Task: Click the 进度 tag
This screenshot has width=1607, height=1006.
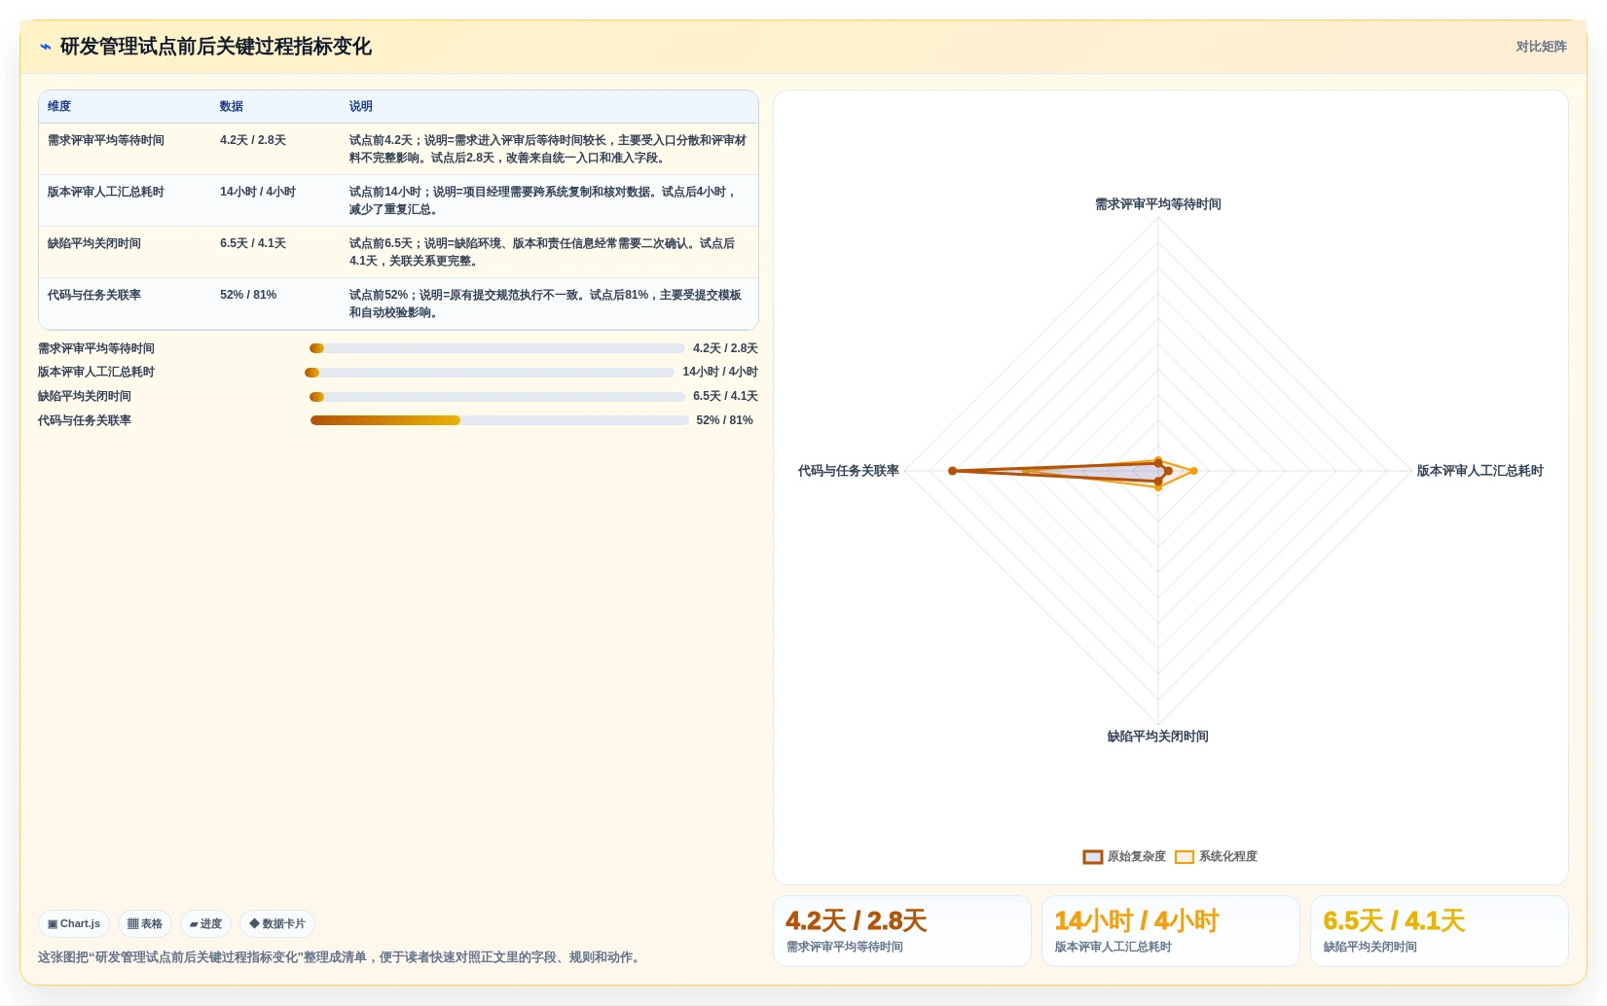Action: [205, 924]
